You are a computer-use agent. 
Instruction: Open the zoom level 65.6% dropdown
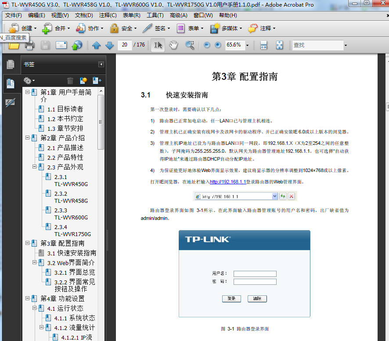click(x=247, y=45)
